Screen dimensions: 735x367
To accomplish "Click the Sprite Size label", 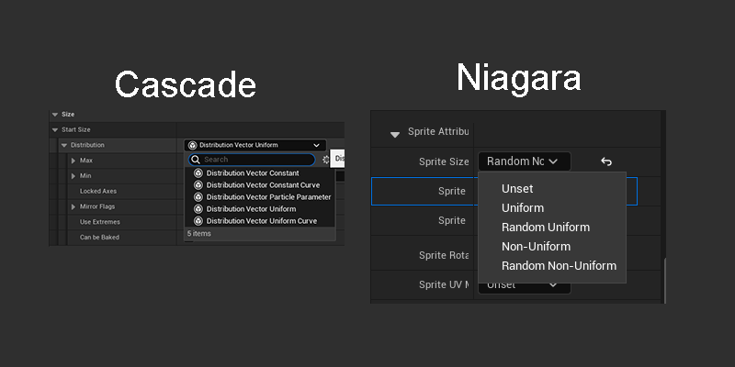I will [x=444, y=161].
